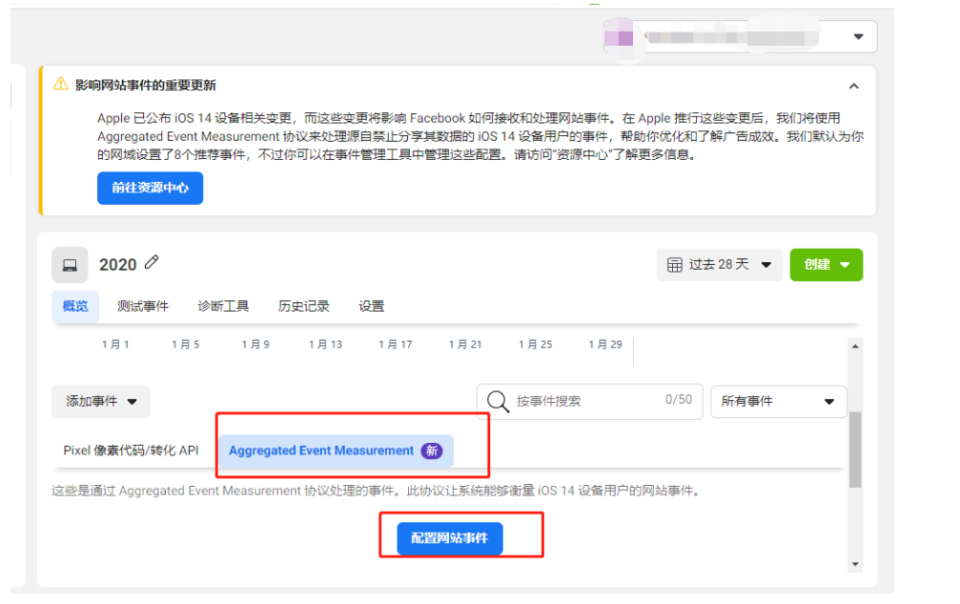Click the pencil icon to rename pixel 2020

click(149, 263)
